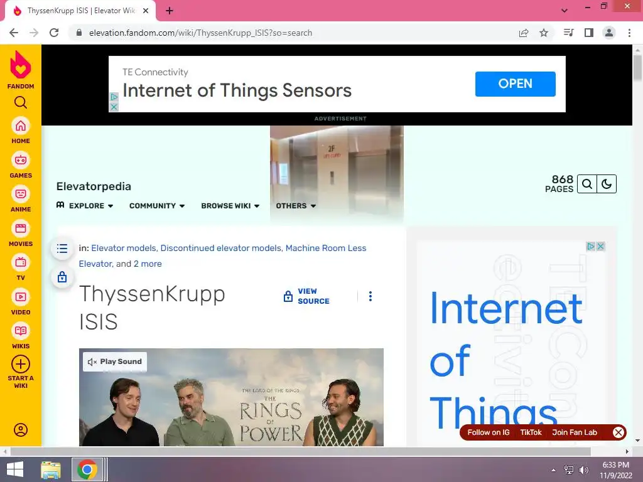The image size is (643, 482).
Task: Toggle browser side panel icon
Action: pos(589,33)
